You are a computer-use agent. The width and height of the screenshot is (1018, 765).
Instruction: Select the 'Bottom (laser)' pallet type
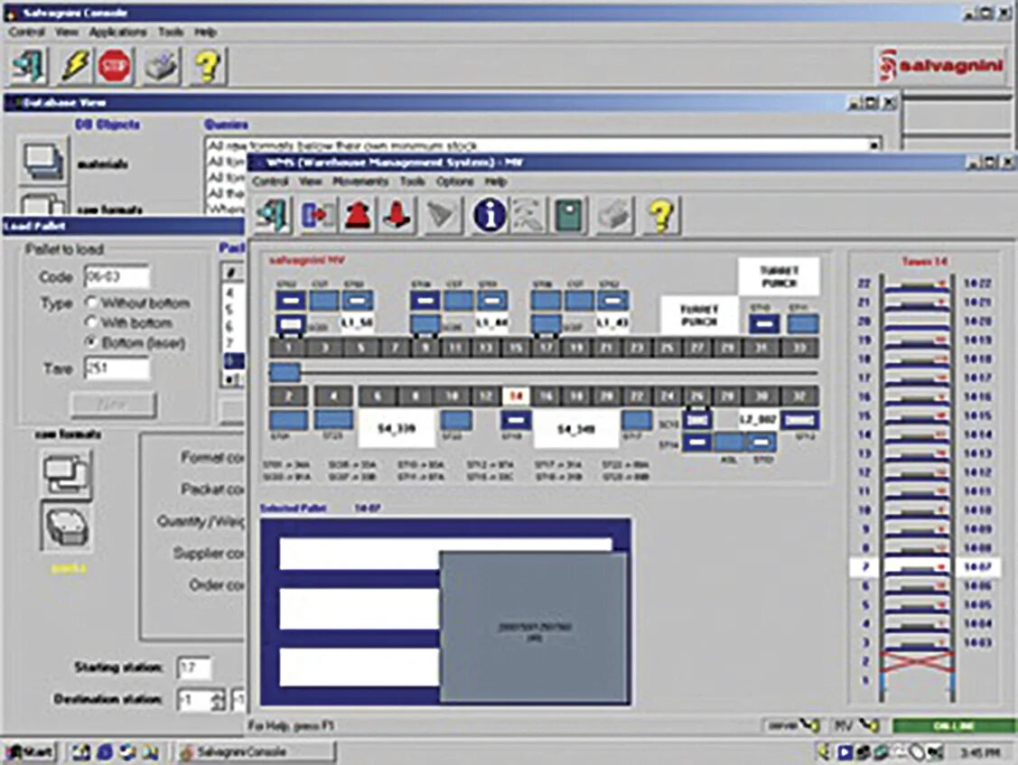91,341
